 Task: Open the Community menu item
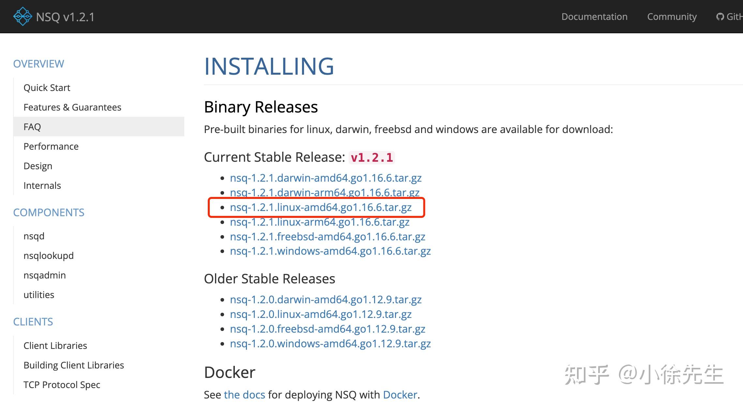672,17
